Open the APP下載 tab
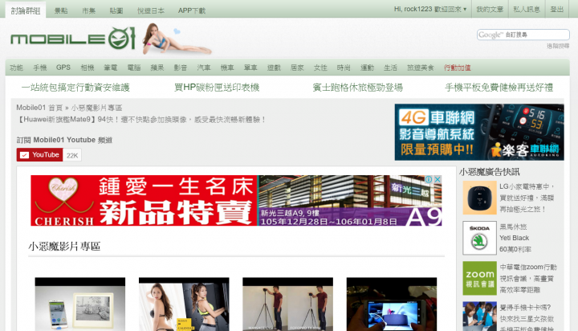The height and width of the screenshot is (331, 578). (x=192, y=10)
